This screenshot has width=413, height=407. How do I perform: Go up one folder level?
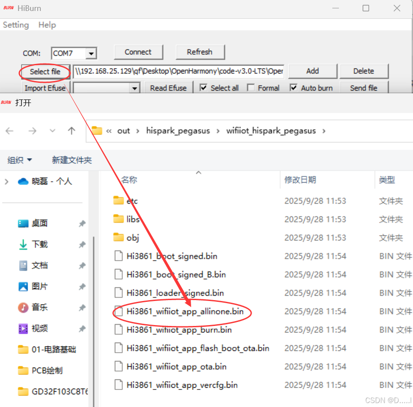71,131
